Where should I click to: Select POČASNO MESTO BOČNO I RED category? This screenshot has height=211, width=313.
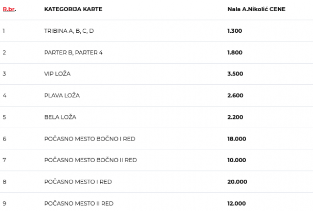click(x=89, y=139)
